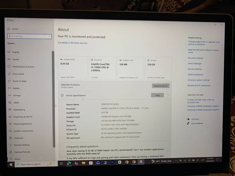The height and width of the screenshot is (176, 235).
Task: Open the weather widget showing Mostly clear
Action: coord(161,161)
